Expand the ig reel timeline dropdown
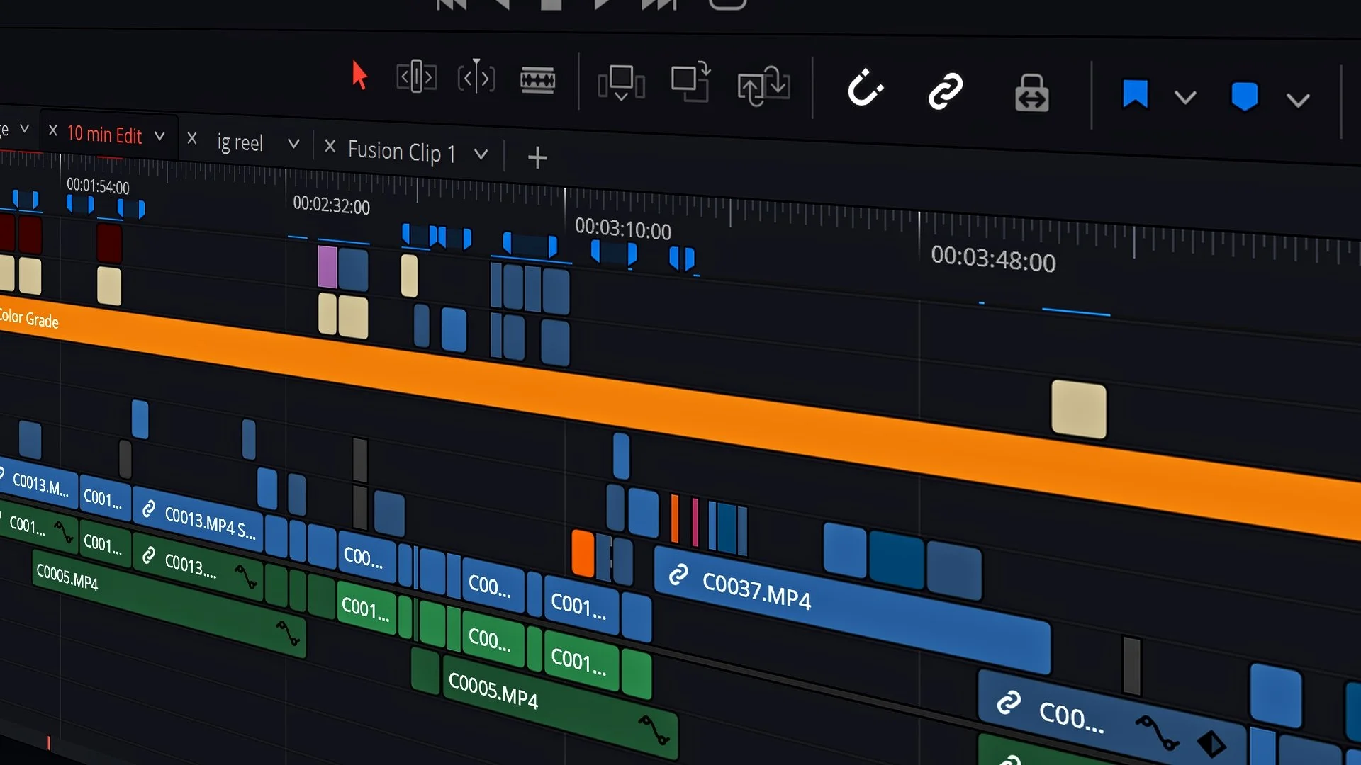 pyautogui.click(x=293, y=143)
